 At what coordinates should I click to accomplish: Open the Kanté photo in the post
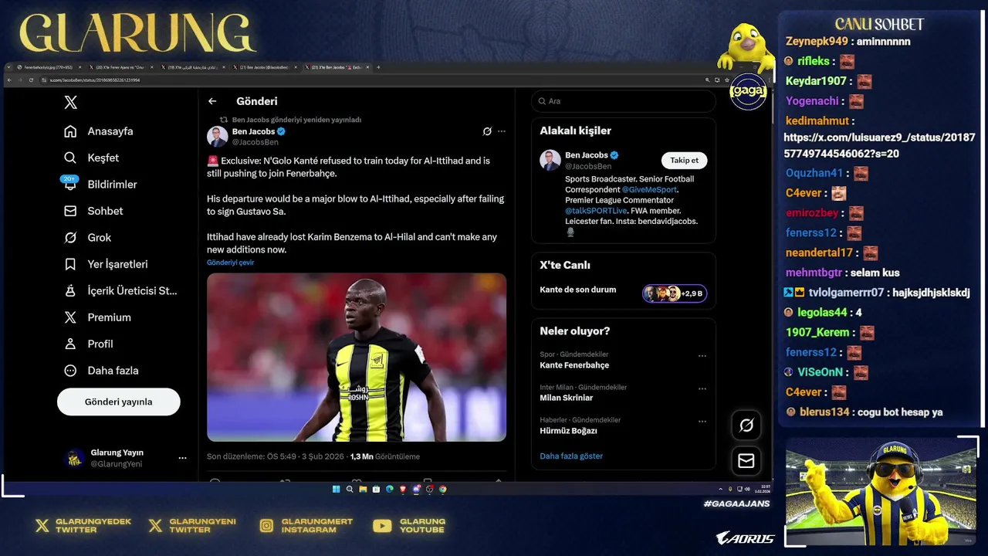click(x=357, y=357)
